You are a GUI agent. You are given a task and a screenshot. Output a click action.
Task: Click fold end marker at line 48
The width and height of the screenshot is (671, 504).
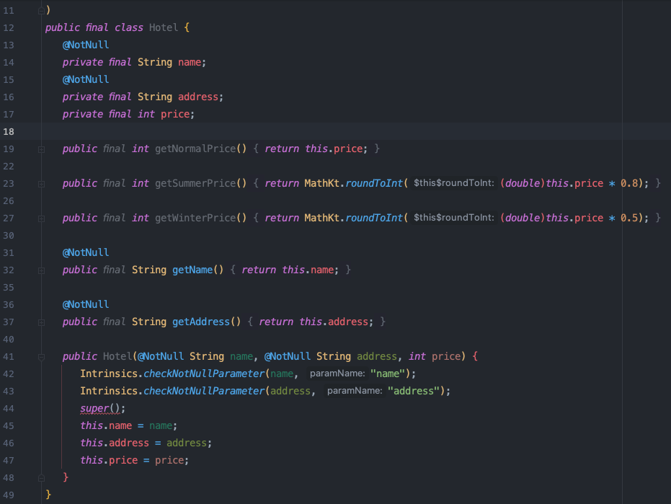(42, 478)
